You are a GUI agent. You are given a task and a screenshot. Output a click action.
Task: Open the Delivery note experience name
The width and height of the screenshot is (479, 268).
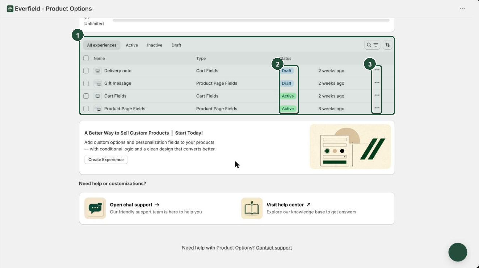click(118, 71)
